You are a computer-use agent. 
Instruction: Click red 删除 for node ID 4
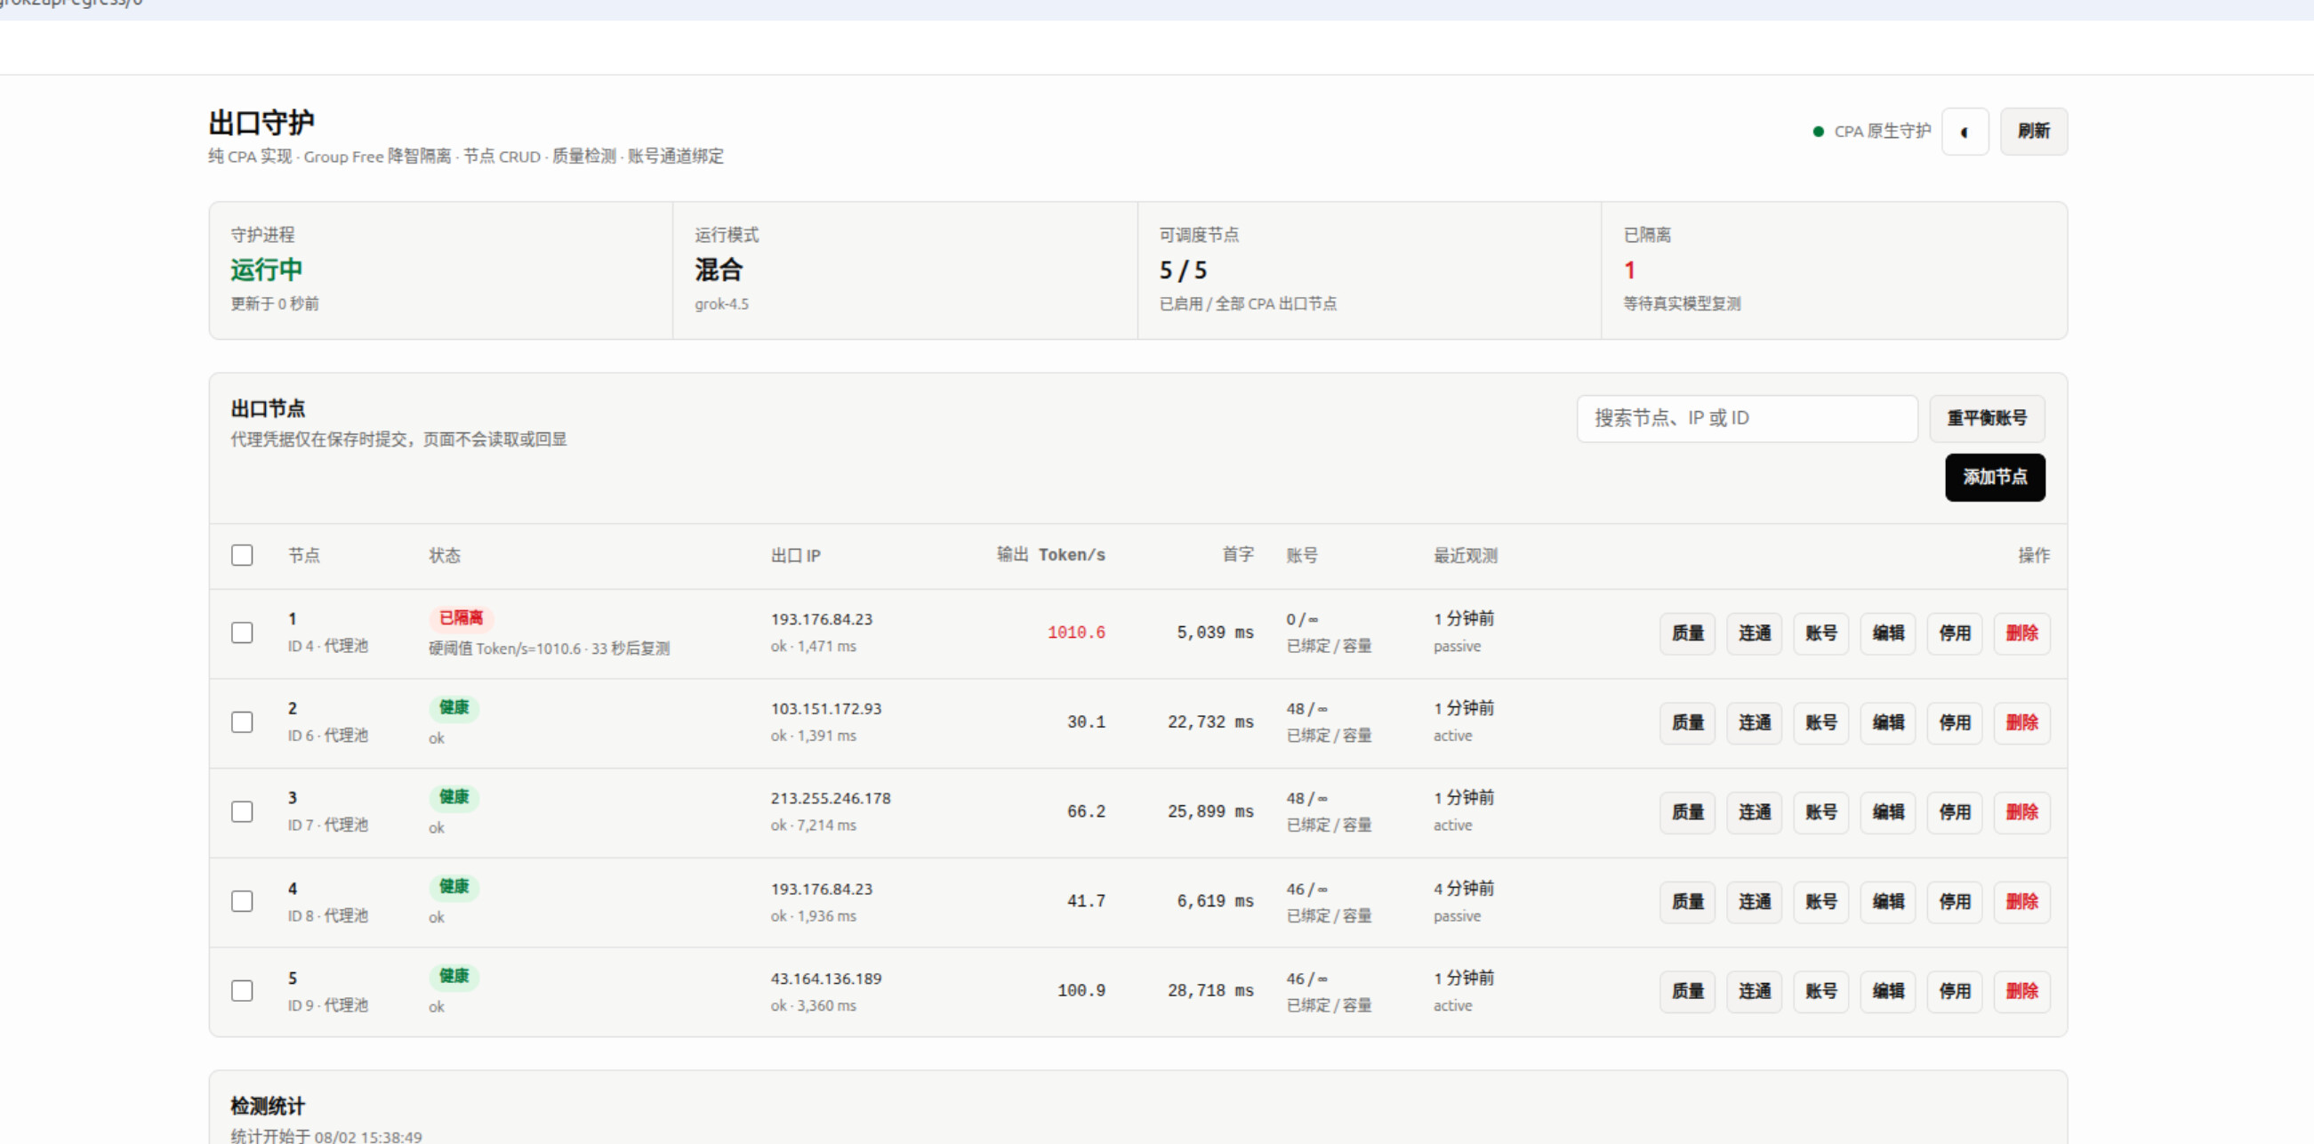[x=2022, y=632]
